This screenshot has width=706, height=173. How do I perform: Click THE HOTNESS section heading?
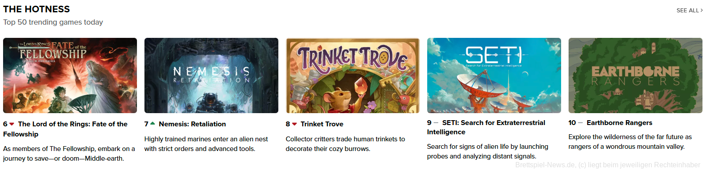(x=37, y=9)
